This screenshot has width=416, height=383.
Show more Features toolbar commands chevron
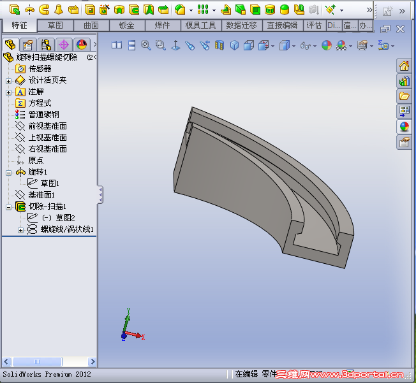369,10
